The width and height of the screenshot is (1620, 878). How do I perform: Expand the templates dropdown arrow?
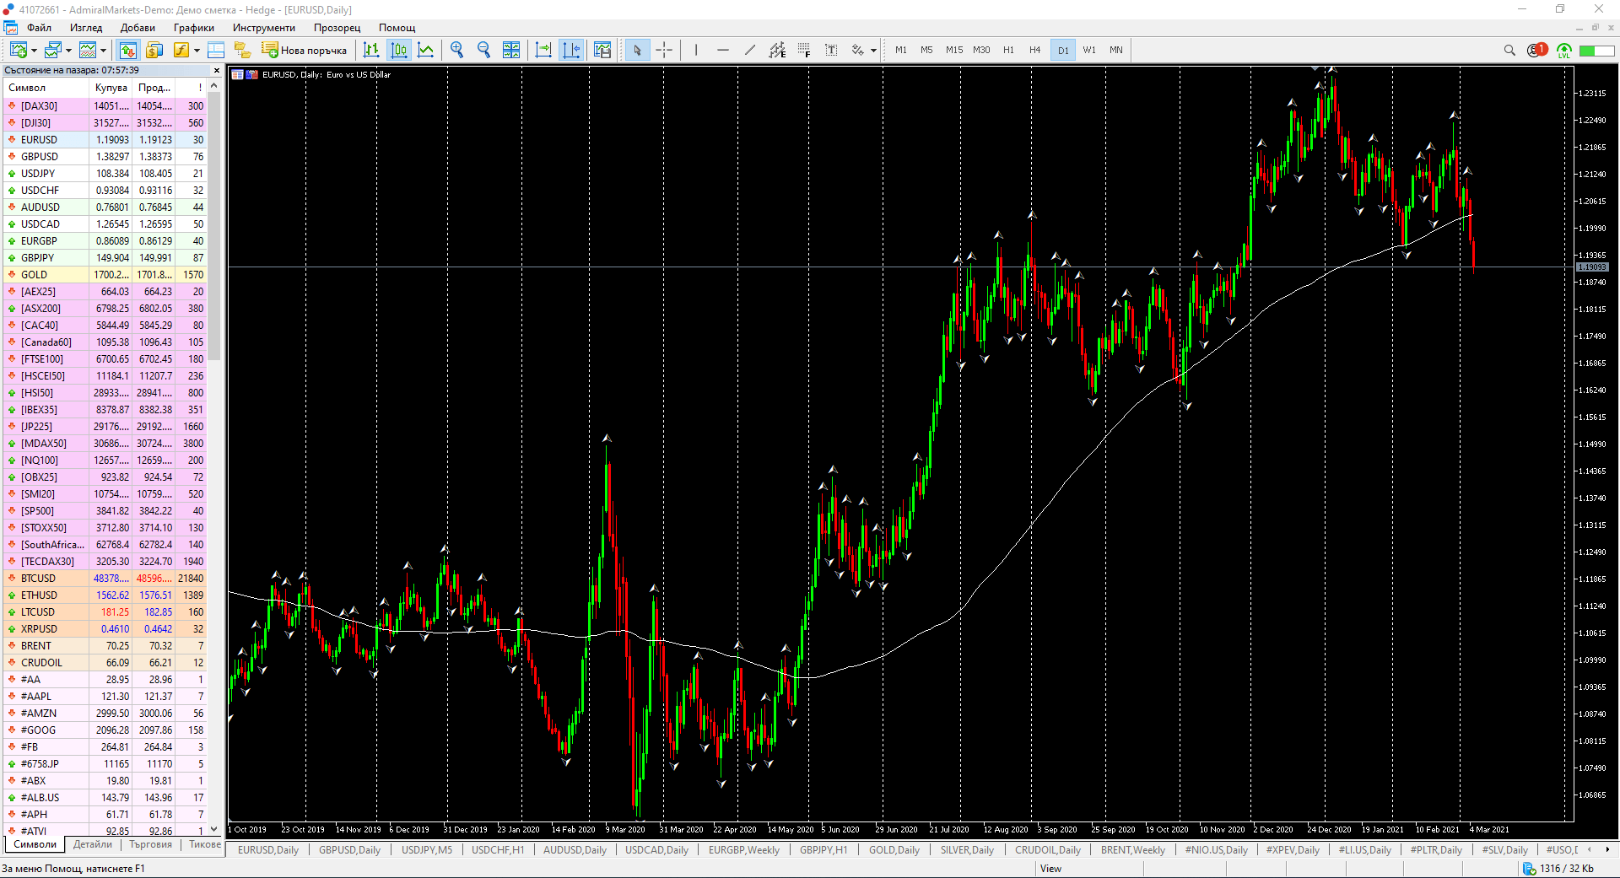(104, 50)
